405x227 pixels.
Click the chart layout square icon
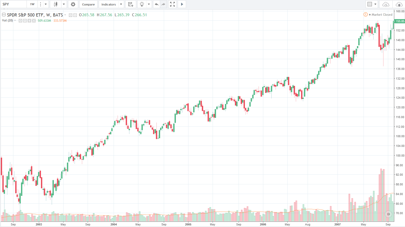(370, 4)
